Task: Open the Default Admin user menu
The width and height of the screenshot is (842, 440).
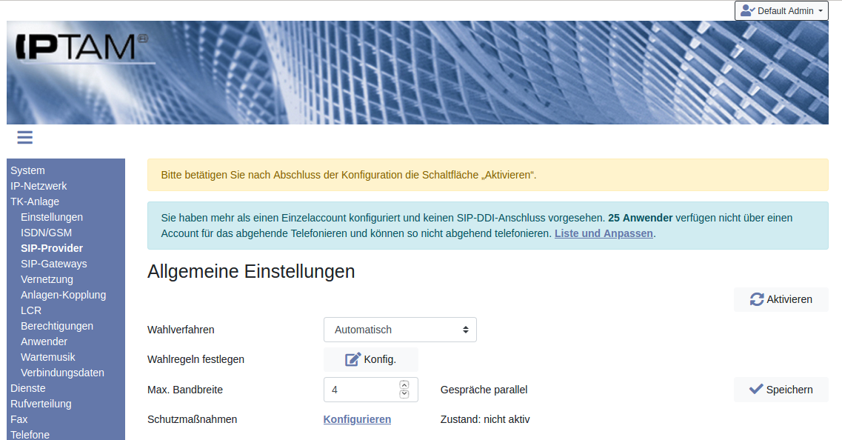Action: [781, 11]
